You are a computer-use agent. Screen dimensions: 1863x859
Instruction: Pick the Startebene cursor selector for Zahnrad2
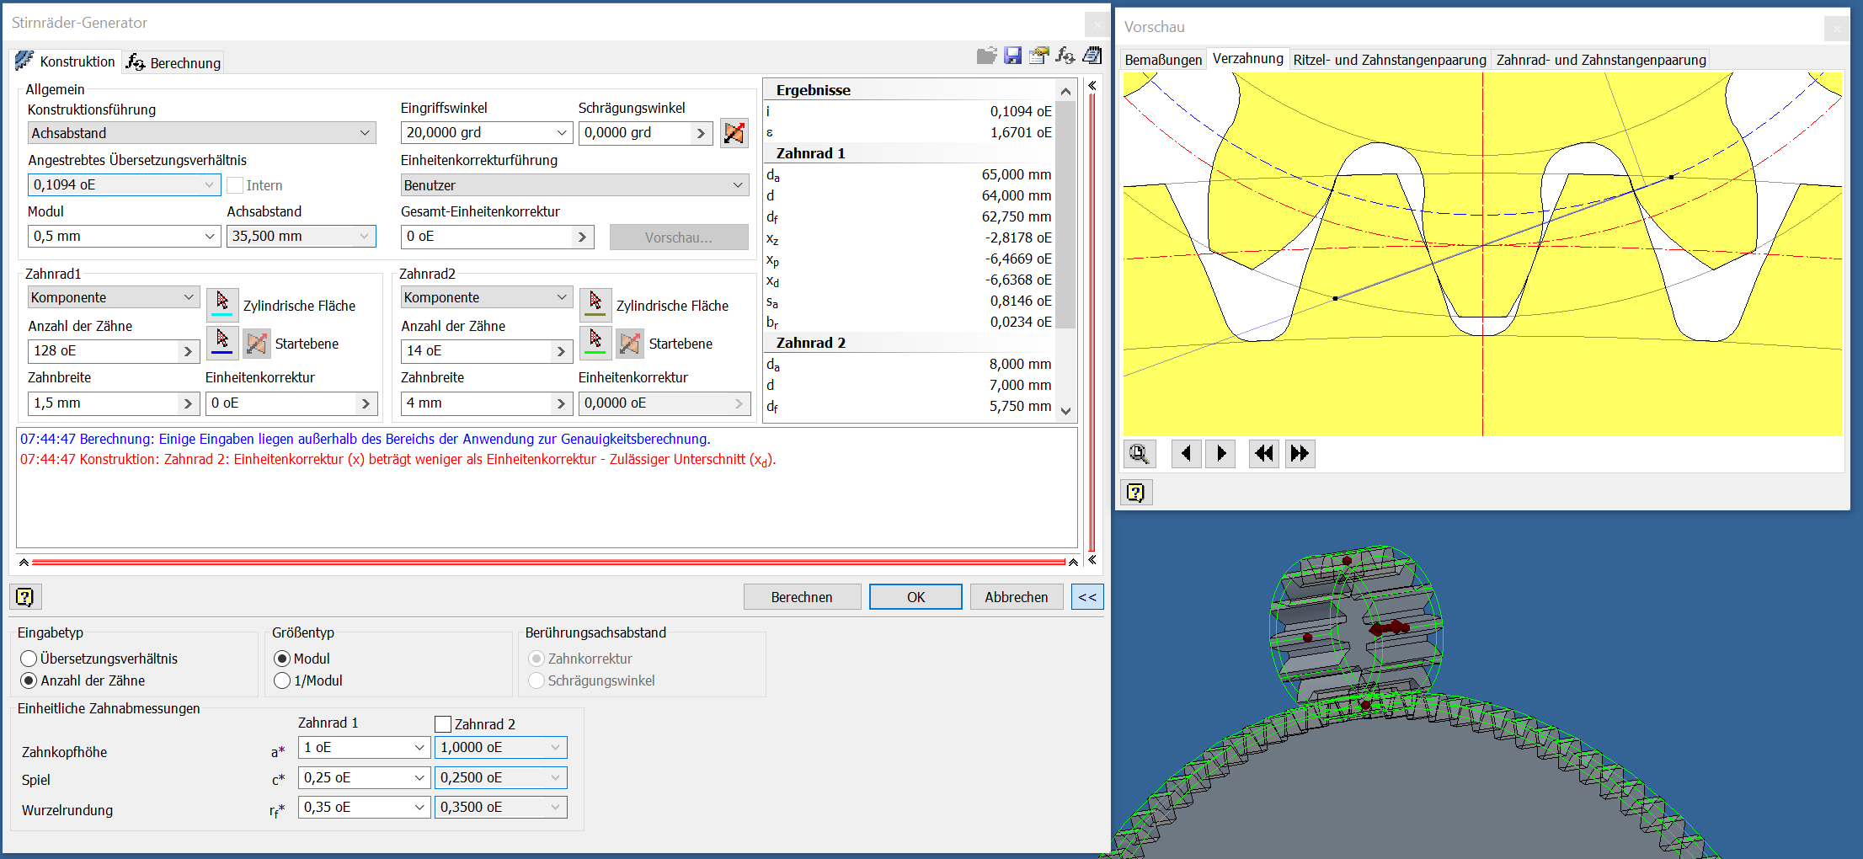[595, 342]
